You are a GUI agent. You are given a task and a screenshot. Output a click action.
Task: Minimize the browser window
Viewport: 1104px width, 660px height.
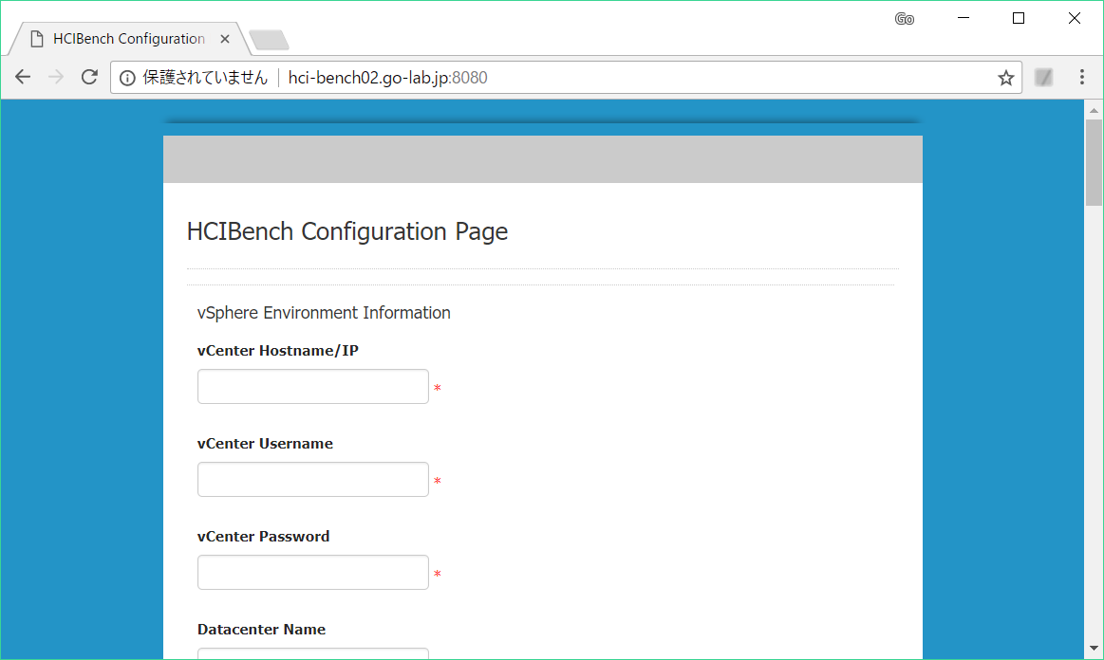[x=964, y=18]
